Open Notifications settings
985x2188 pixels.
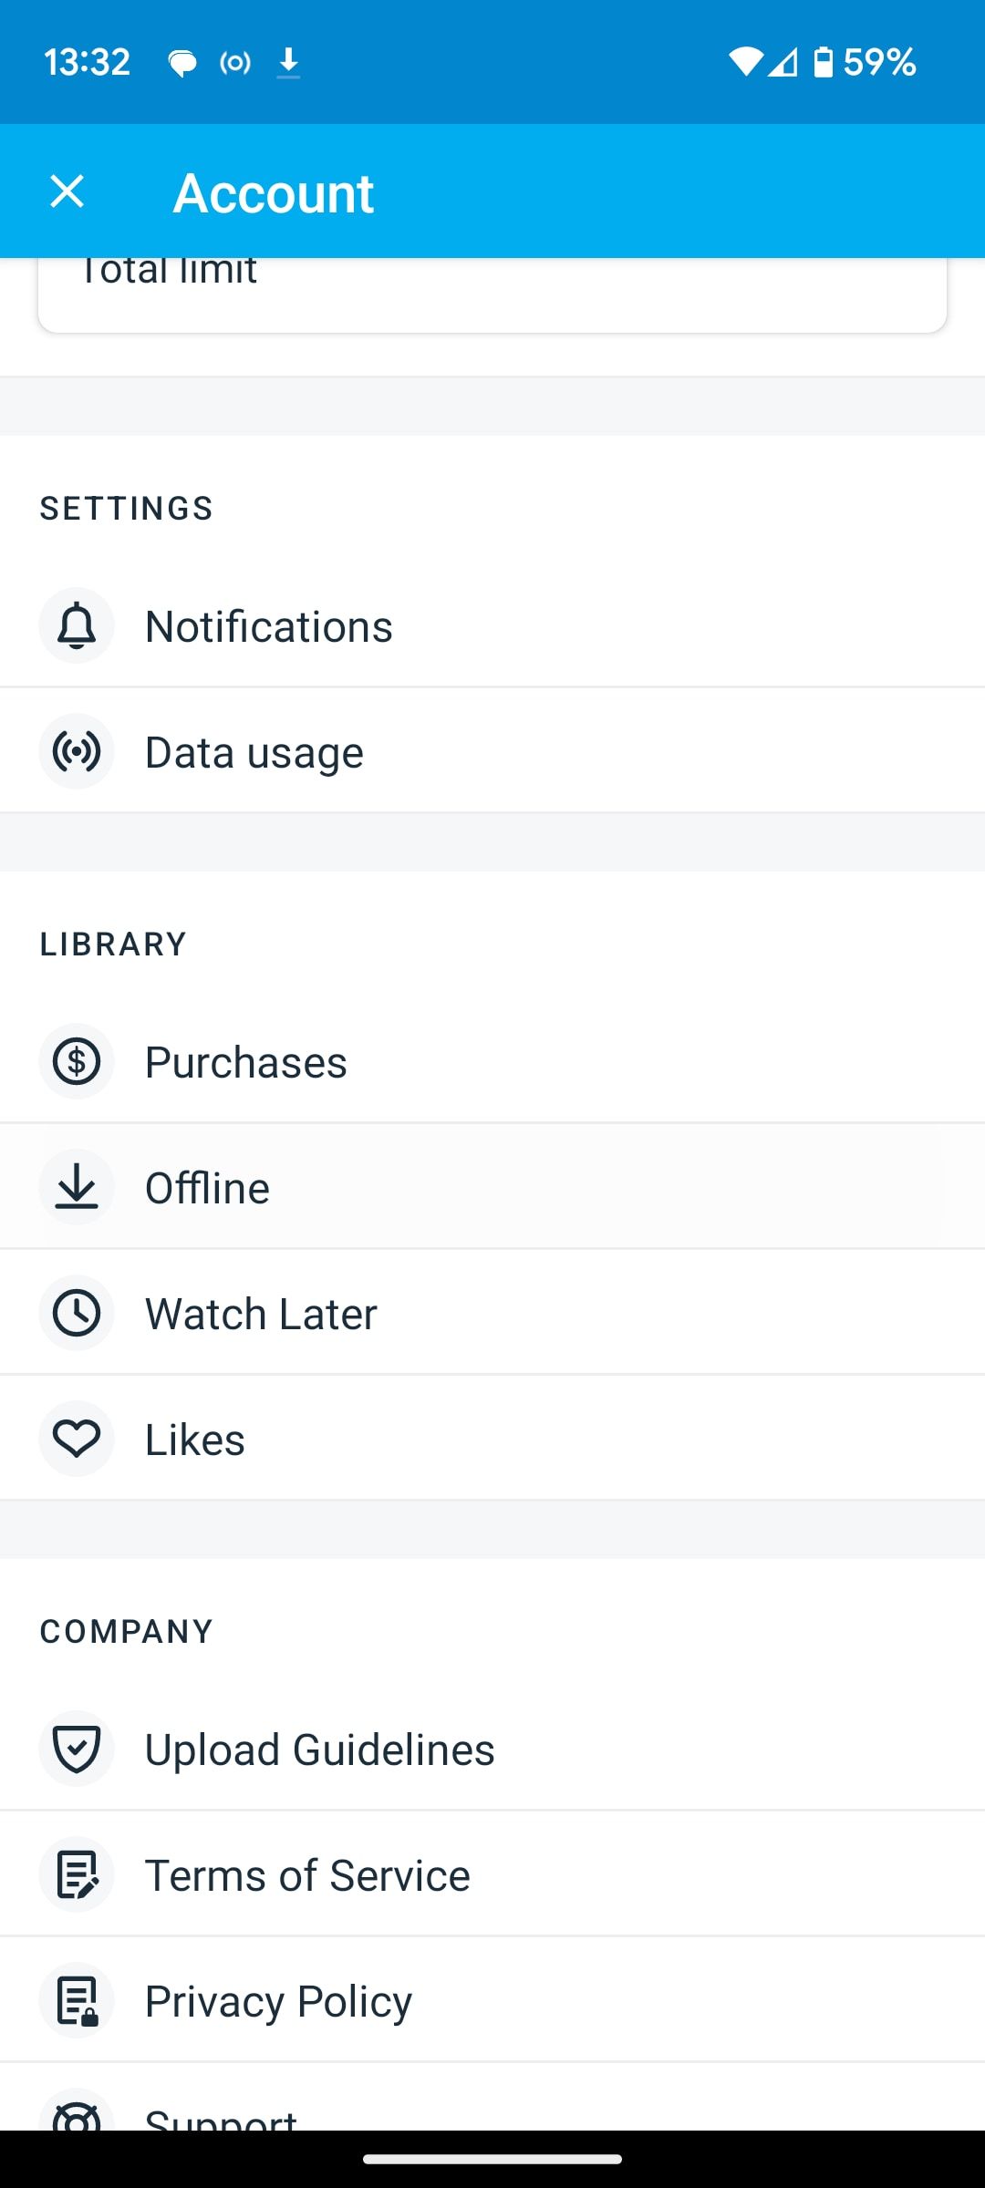(269, 627)
